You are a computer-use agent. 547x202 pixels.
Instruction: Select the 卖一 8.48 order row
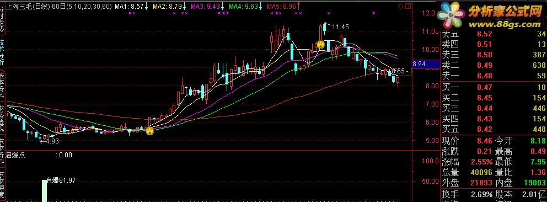[x=494, y=75]
